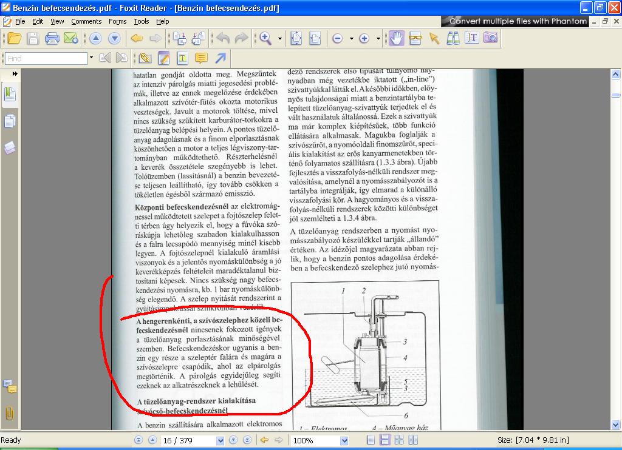Select the Pencil note tool icon
Image resolution: width=622 pixels, height=450 pixels.
pos(164,58)
